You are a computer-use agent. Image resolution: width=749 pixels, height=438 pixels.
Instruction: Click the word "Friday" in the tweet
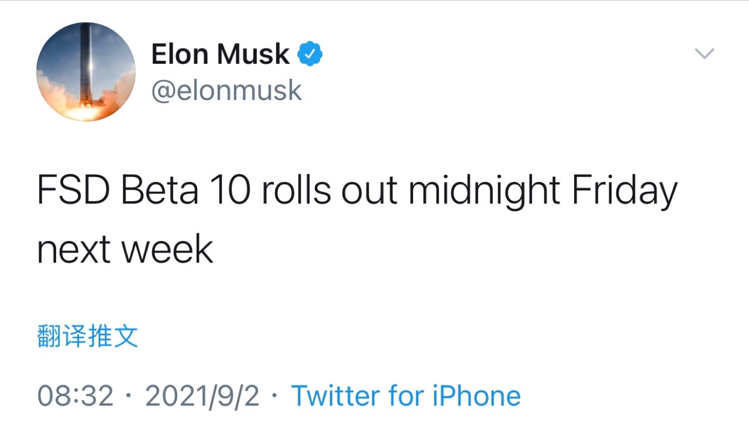tap(624, 191)
